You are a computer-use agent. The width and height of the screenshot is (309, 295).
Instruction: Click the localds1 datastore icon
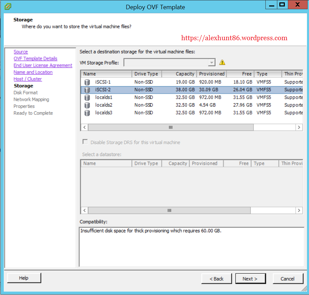pyautogui.click(x=87, y=97)
